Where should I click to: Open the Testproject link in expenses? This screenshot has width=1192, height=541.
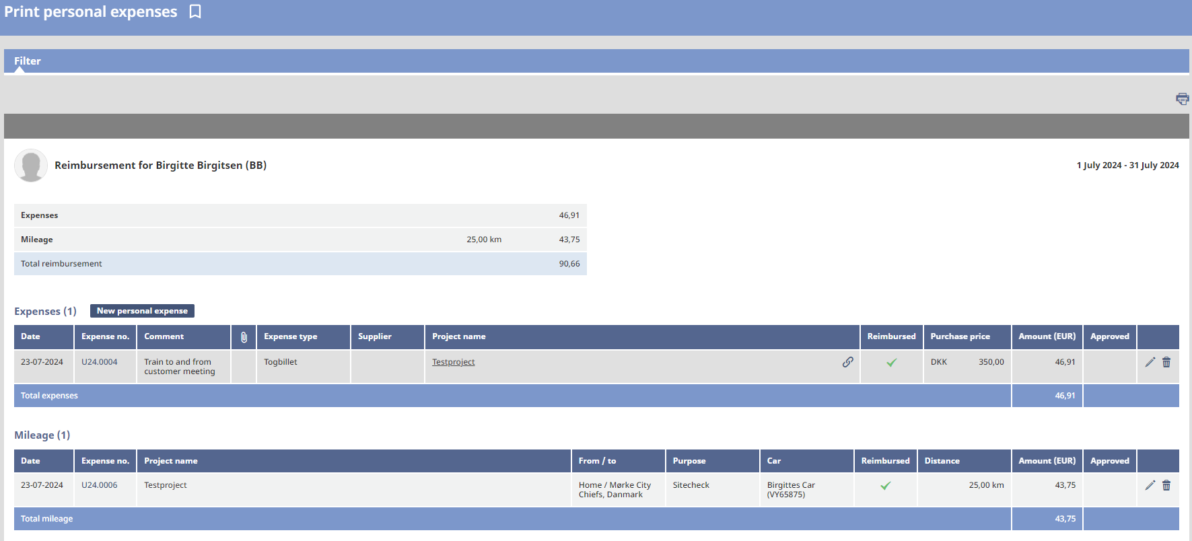453,362
